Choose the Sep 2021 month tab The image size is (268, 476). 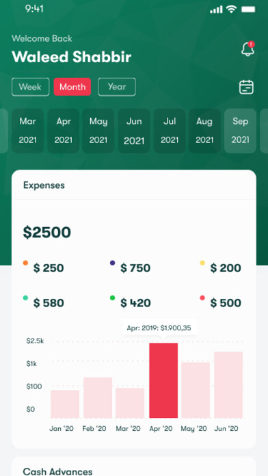[x=240, y=131]
